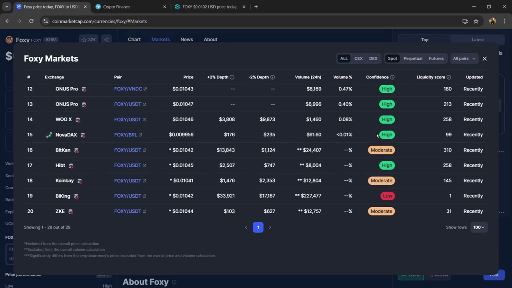Image resolution: width=512 pixels, height=288 pixels.
Task: Select page 1 in pagination
Action: point(258,227)
